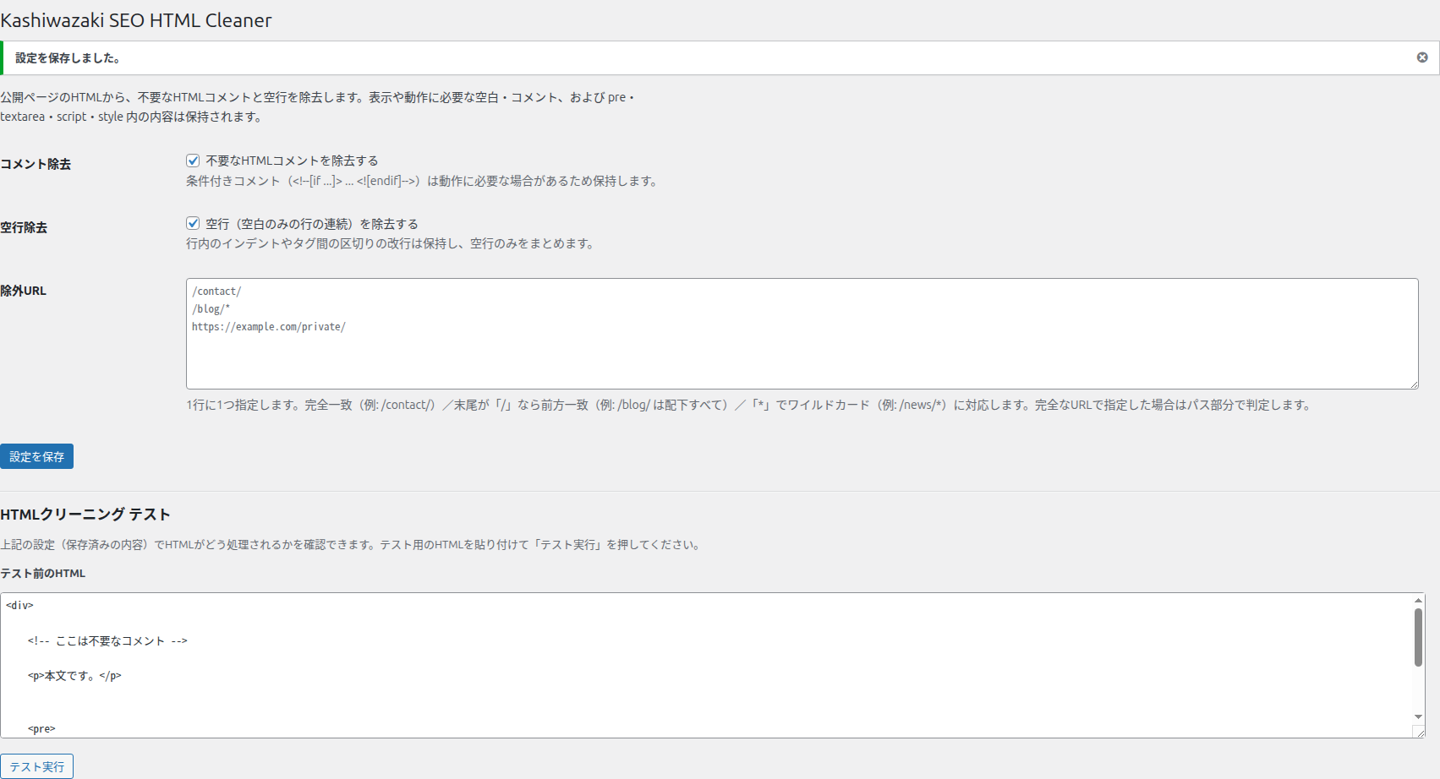Screen dimensions: 1440x779
Task: Click the テスト前のHTML label
Action: (x=43, y=573)
